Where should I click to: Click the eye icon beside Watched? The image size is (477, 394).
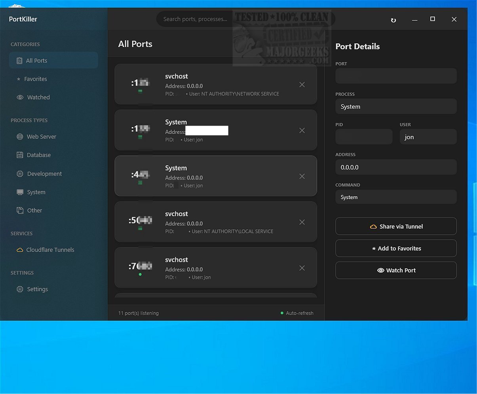point(20,97)
